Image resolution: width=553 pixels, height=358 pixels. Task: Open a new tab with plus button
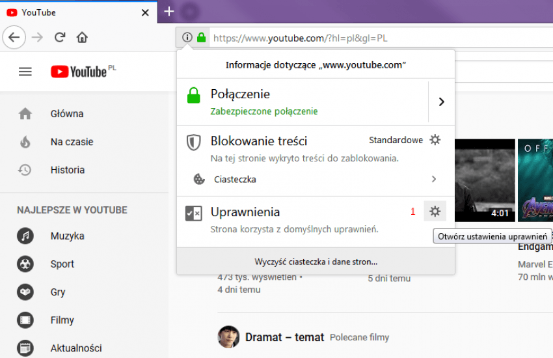(x=169, y=11)
